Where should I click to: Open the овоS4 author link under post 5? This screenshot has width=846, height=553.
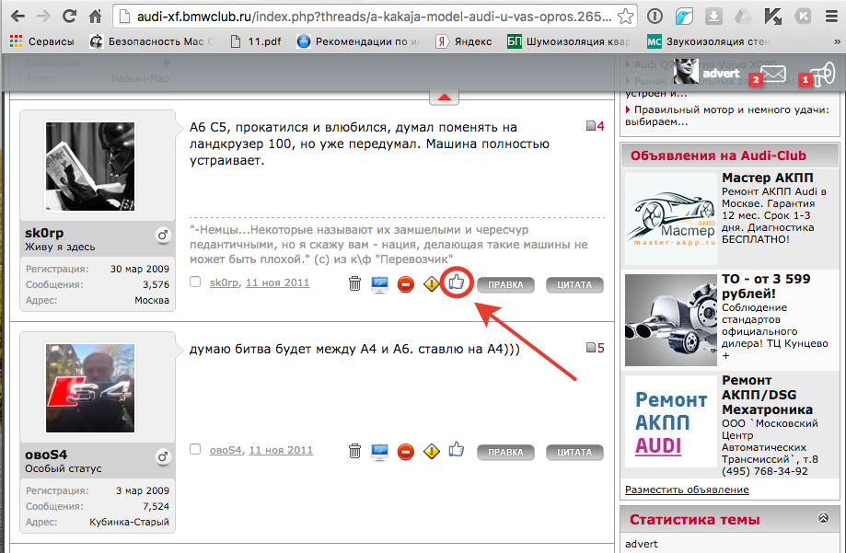pos(226,450)
